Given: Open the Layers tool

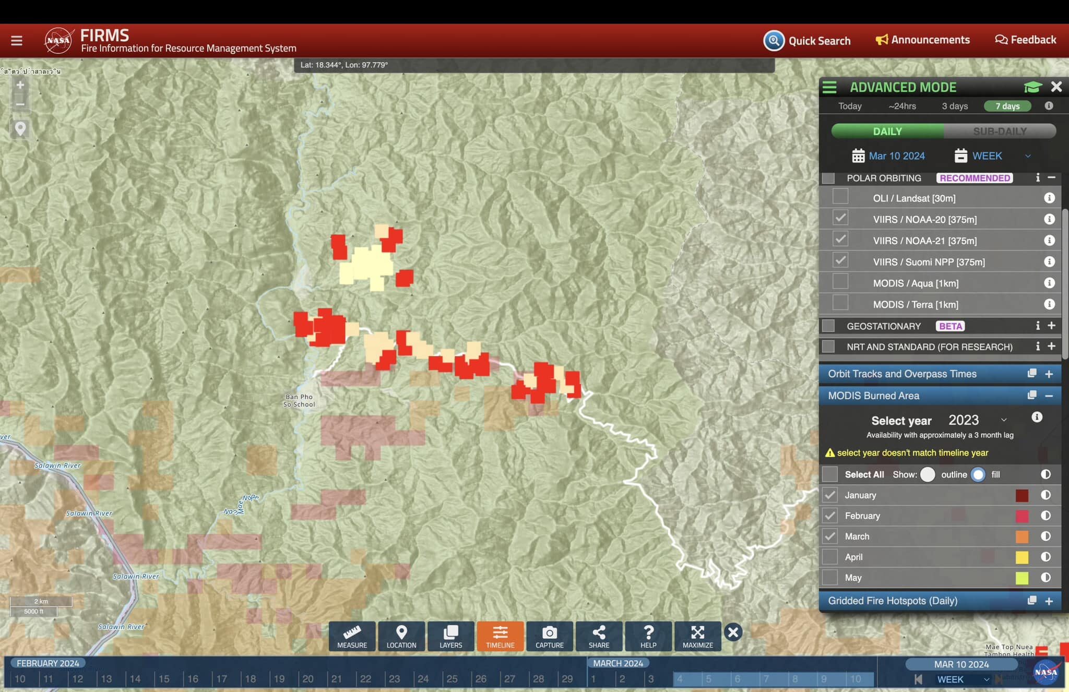Looking at the screenshot, I should pyautogui.click(x=450, y=636).
